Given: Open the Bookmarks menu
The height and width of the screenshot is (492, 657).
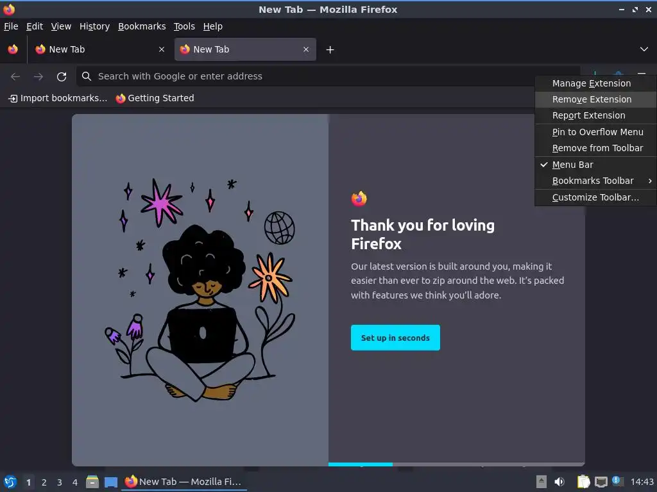Looking at the screenshot, I should (142, 26).
